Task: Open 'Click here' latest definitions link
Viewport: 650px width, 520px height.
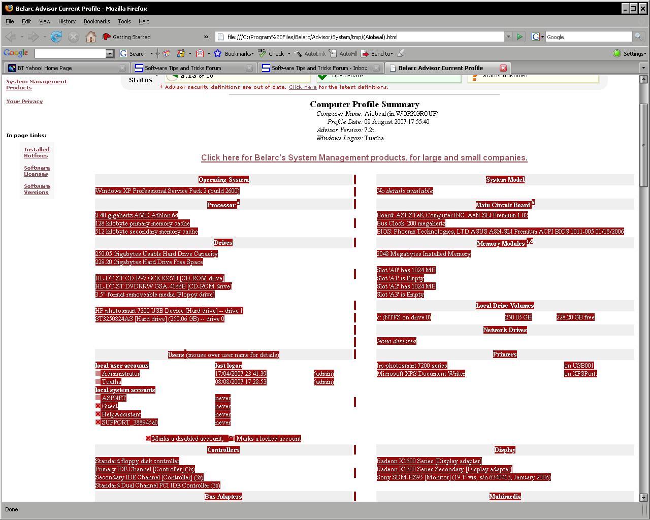Action: click(x=303, y=87)
